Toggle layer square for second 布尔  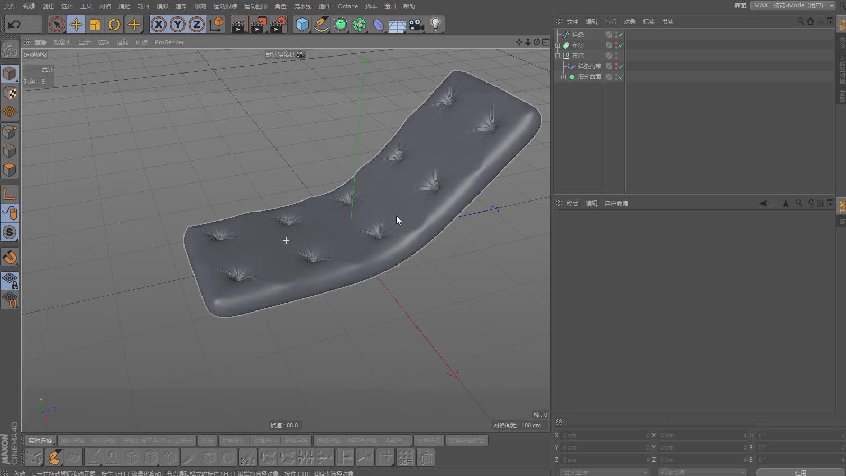click(609, 56)
